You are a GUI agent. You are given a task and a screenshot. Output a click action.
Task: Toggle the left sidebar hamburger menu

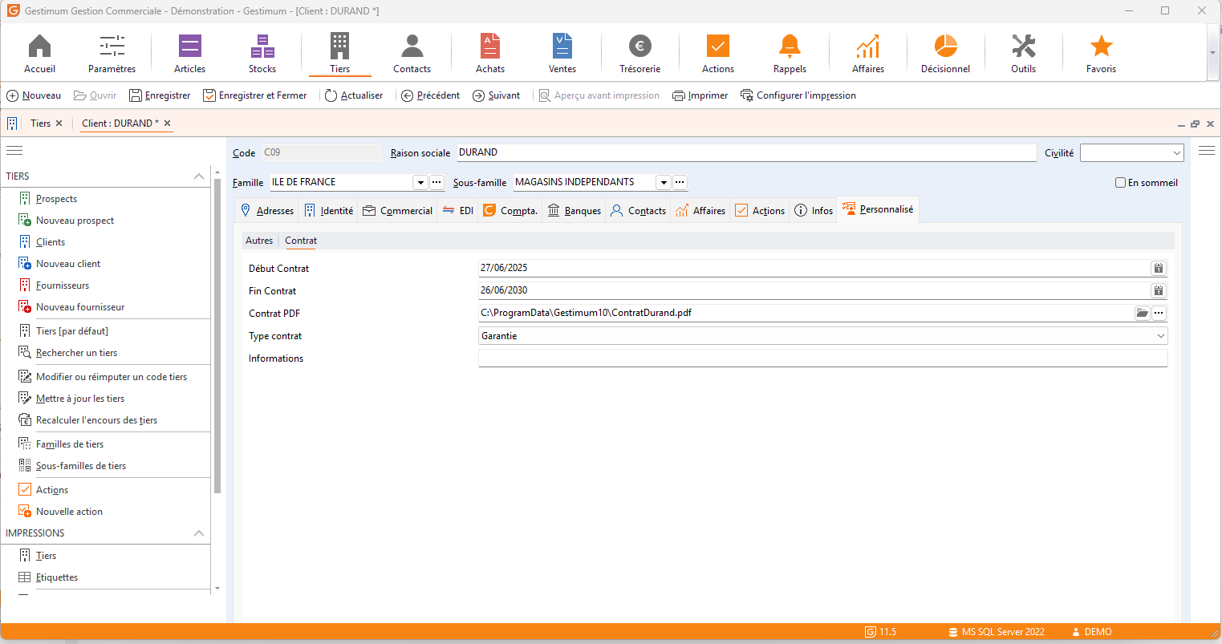[x=14, y=150]
